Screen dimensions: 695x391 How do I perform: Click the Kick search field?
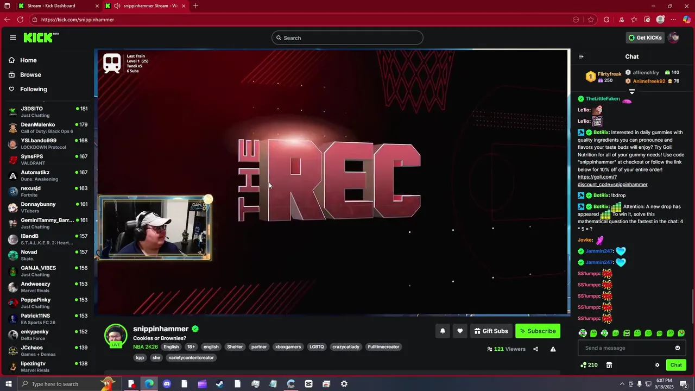coord(347,37)
